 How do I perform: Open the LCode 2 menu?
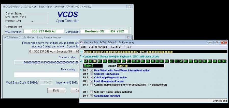[x=116, y=47]
